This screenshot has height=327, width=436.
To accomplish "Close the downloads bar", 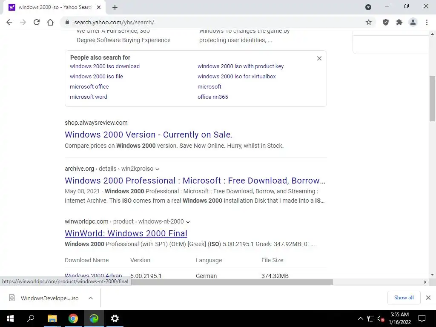I will [428, 298].
